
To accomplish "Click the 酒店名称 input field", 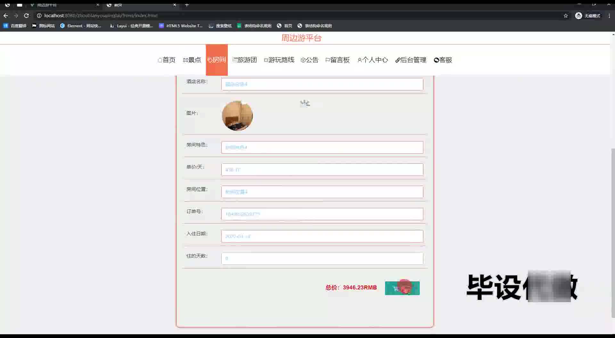I will [322, 84].
